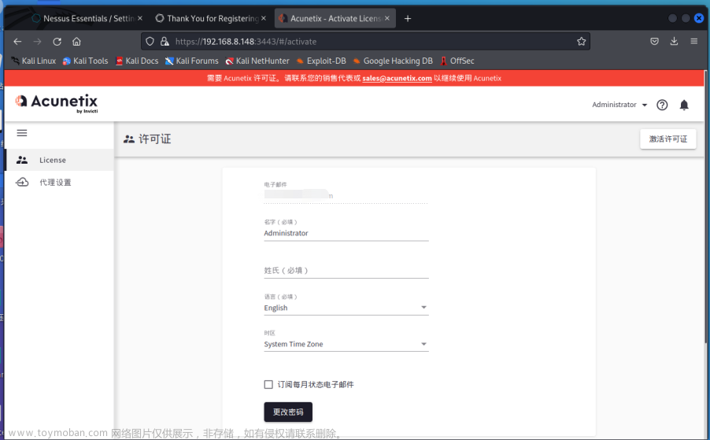Viewport: 710px width, 440px height.
Task: Expand the Administrator account dropdown
Action: (x=619, y=105)
